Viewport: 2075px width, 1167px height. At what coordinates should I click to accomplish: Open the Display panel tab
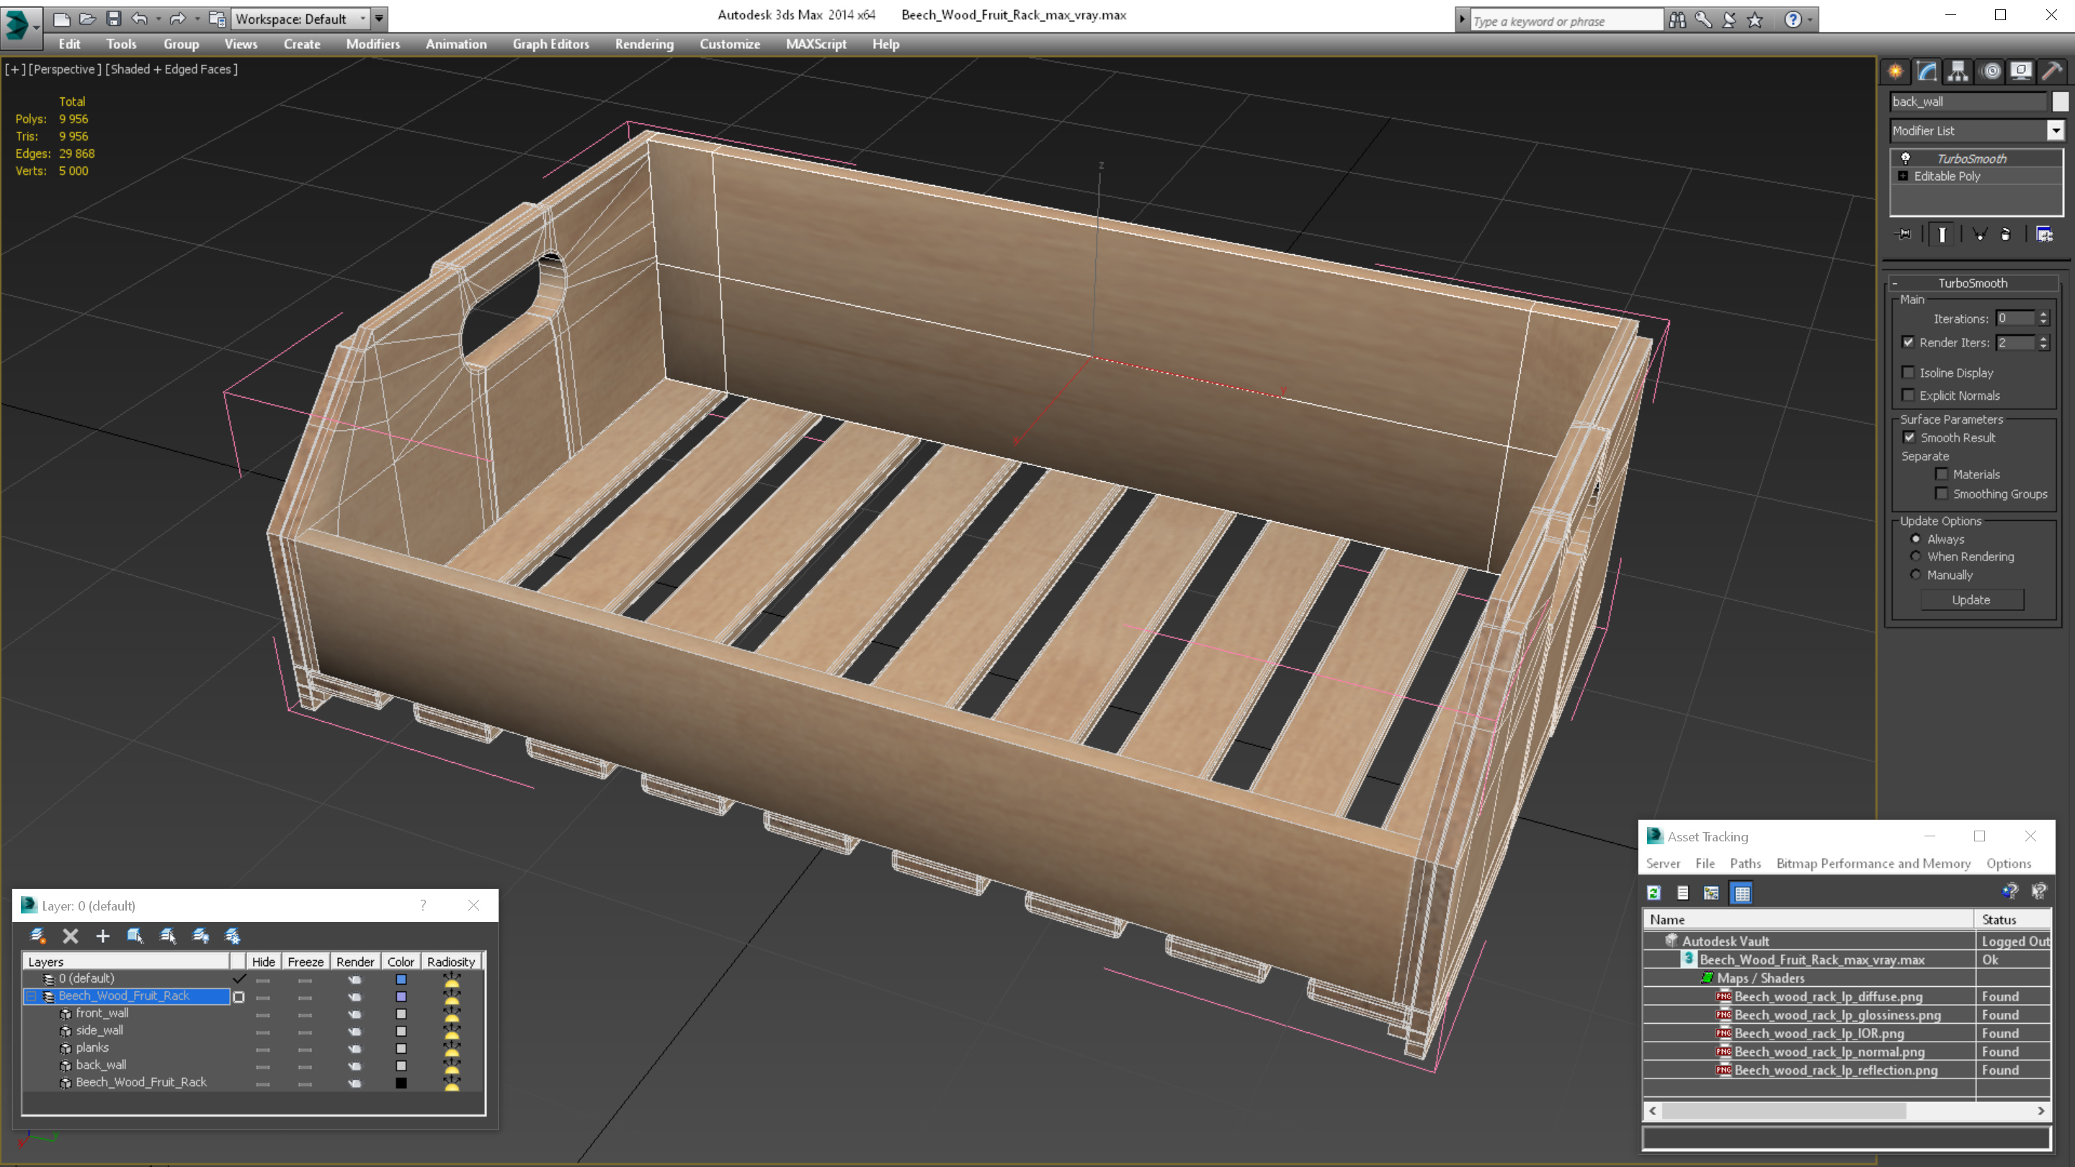(x=2021, y=71)
